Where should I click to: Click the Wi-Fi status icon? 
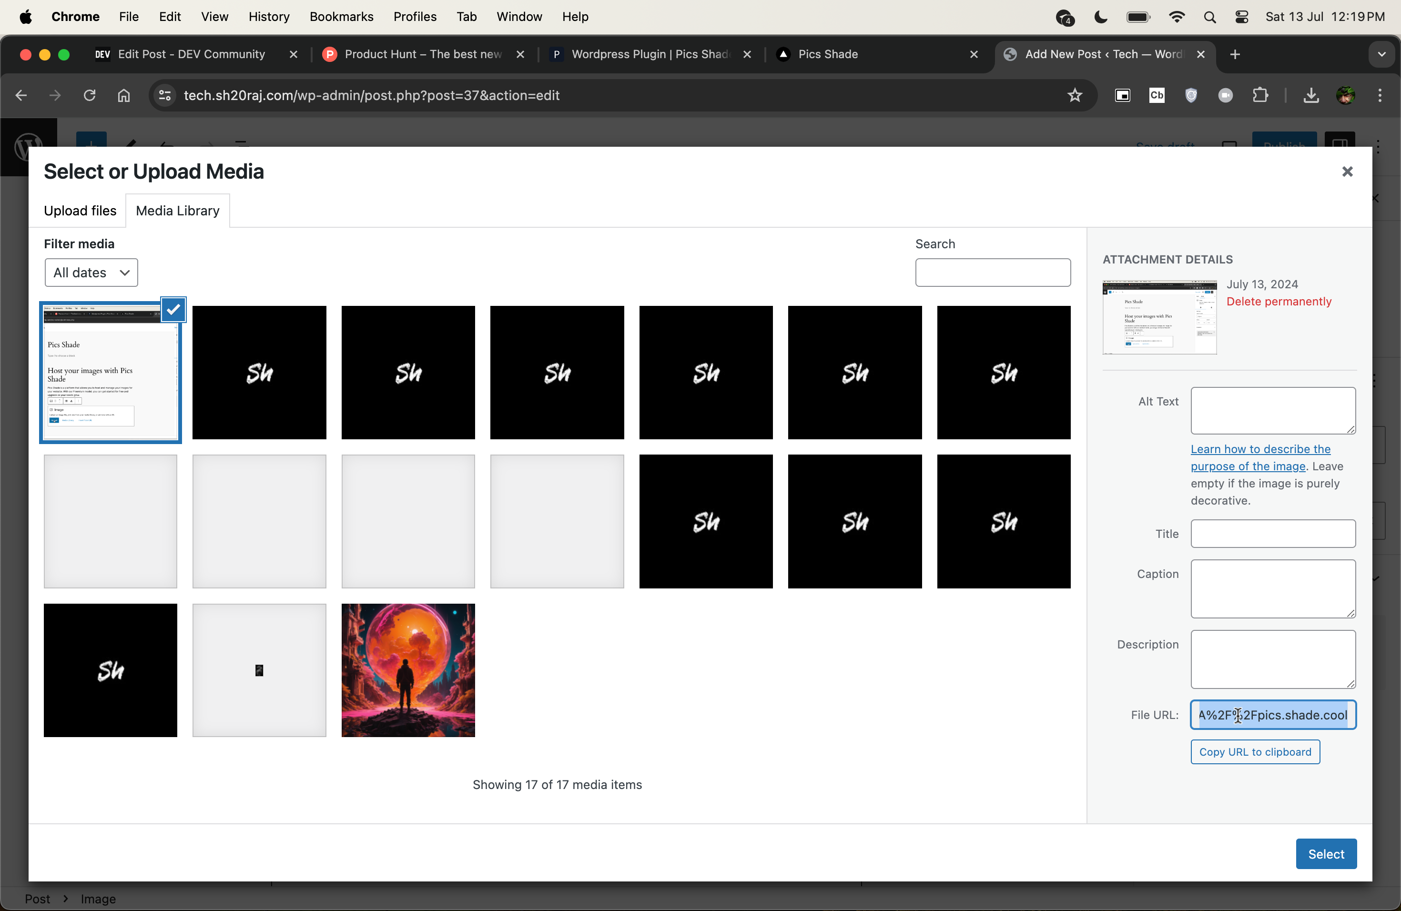(1176, 17)
